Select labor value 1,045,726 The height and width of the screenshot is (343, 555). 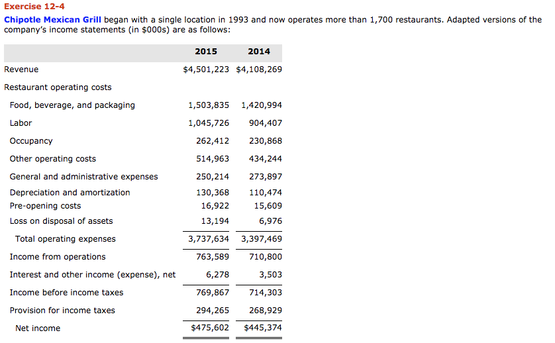click(x=209, y=123)
